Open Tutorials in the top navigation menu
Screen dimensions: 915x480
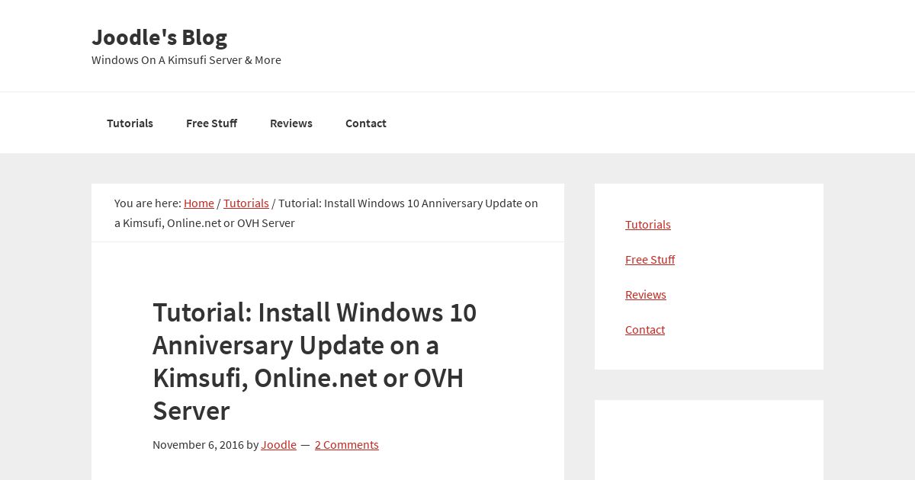pos(130,123)
